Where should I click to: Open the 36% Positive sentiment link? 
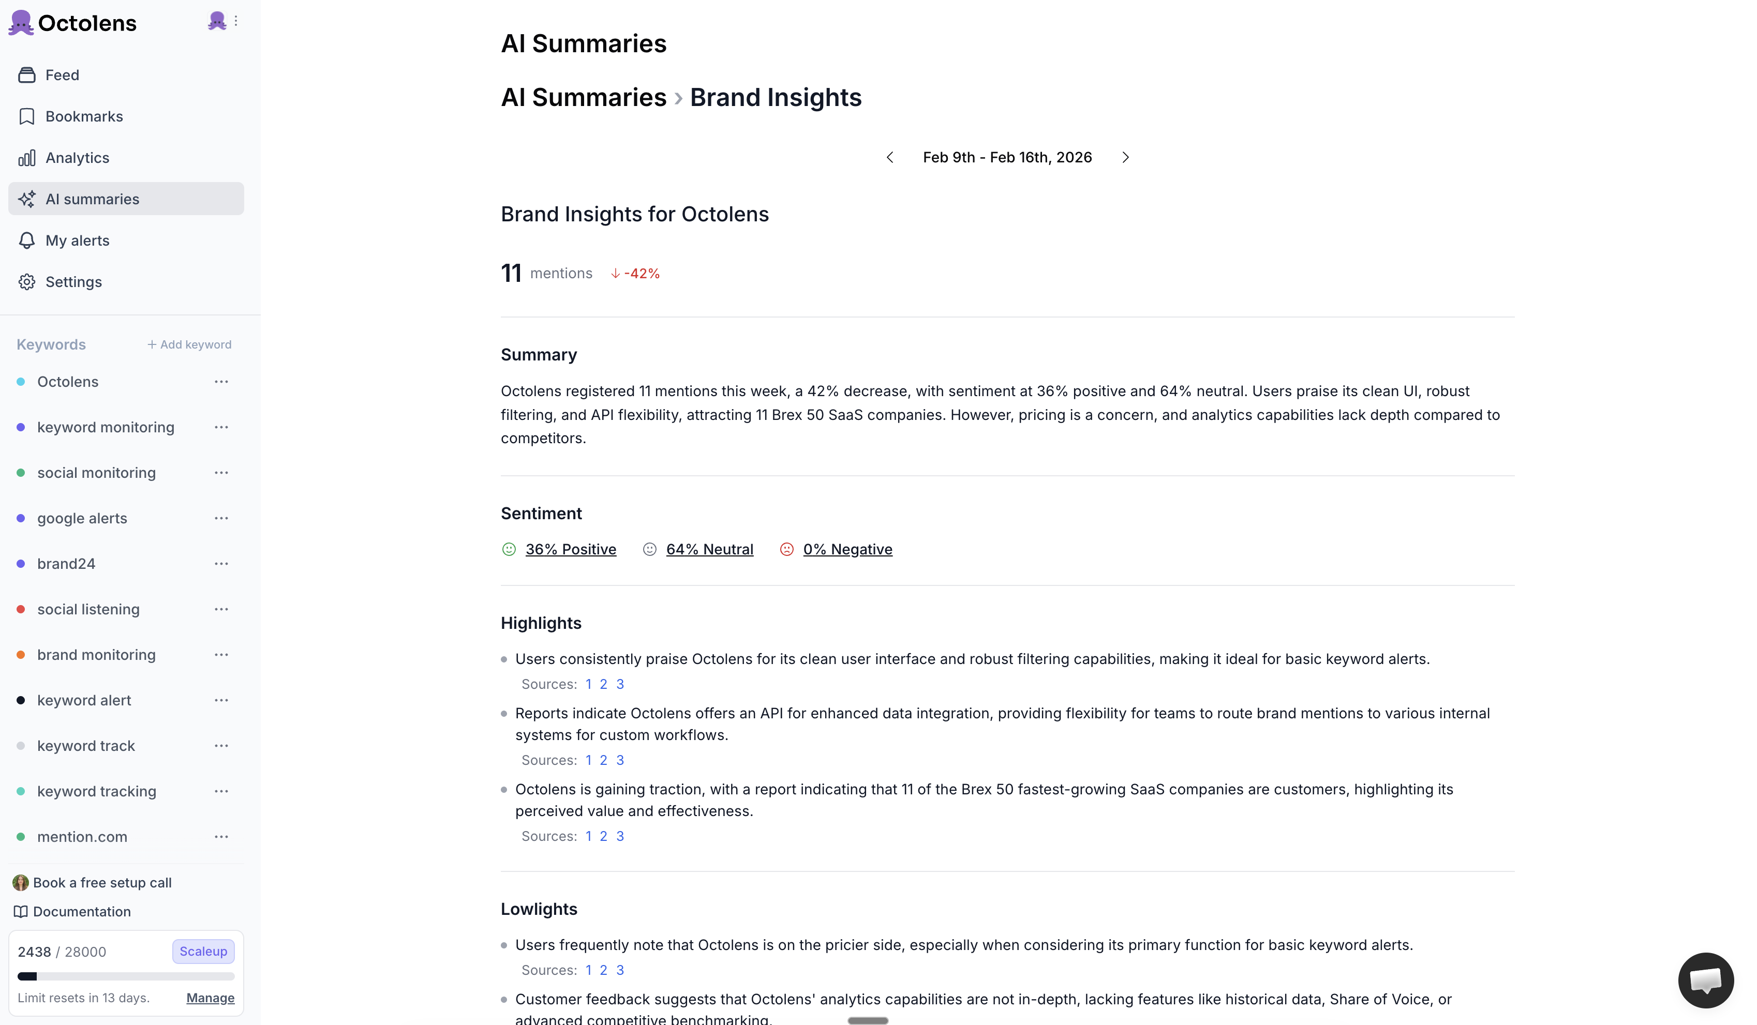[x=570, y=549]
